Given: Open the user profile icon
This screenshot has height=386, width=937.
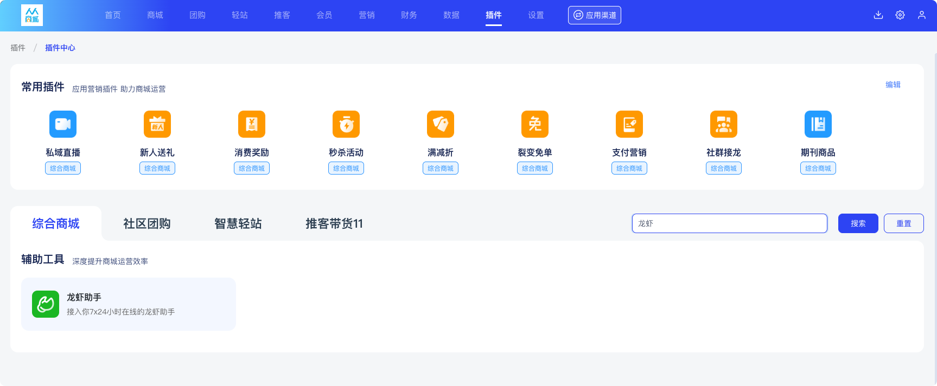Looking at the screenshot, I should coord(922,15).
